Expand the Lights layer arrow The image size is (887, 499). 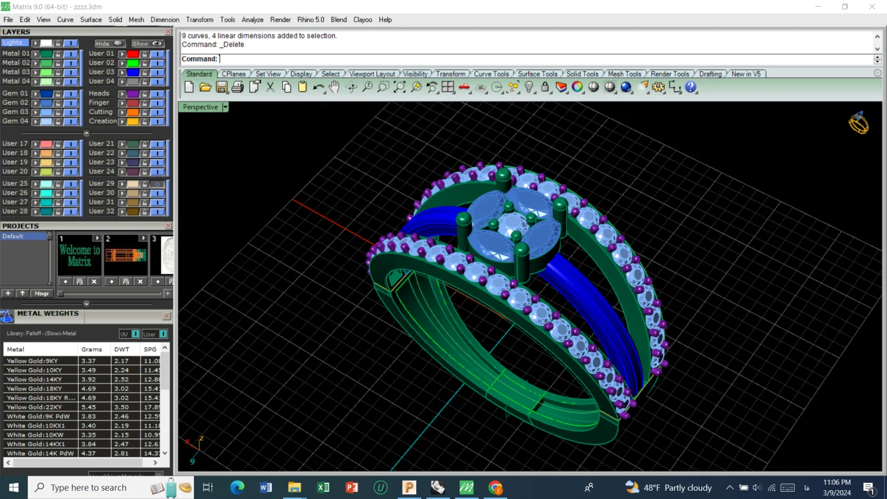[35, 43]
